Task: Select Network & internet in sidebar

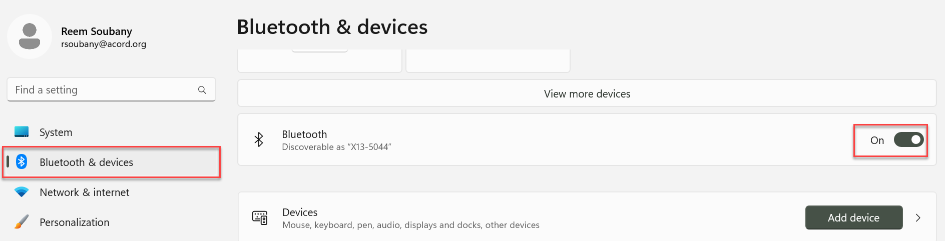Action: click(84, 192)
